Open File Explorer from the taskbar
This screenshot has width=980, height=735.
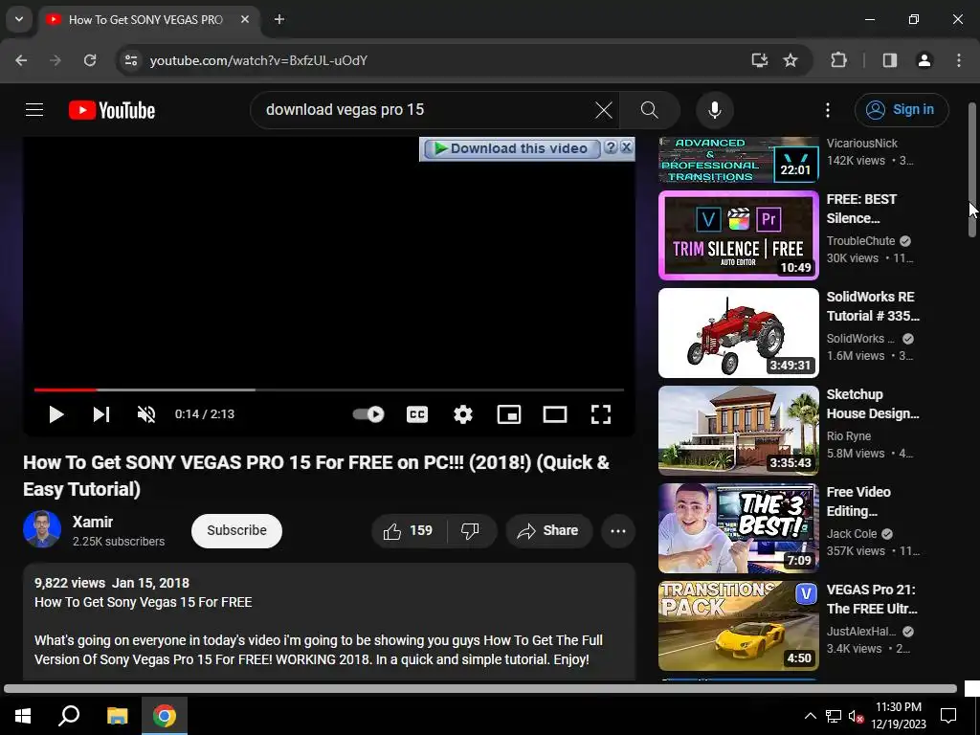(x=117, y=715)
